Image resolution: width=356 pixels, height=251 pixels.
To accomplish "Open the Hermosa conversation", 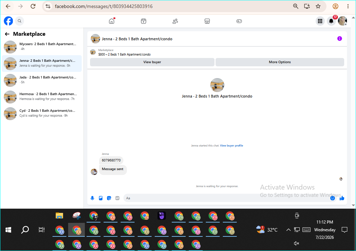I will point(42,97).
